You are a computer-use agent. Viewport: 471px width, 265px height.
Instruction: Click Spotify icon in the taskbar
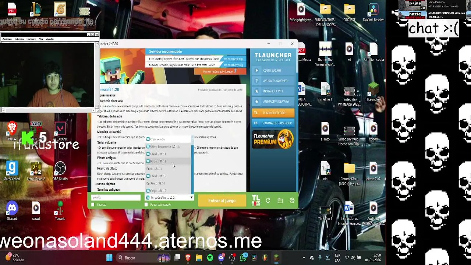click(210, 258)
